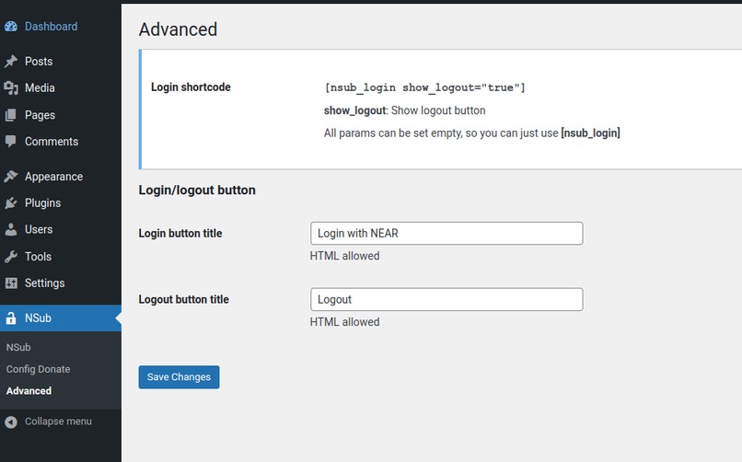Go to the Media library menu
The width and height of the screenshot is (742, 462).
tap(40, 88)
